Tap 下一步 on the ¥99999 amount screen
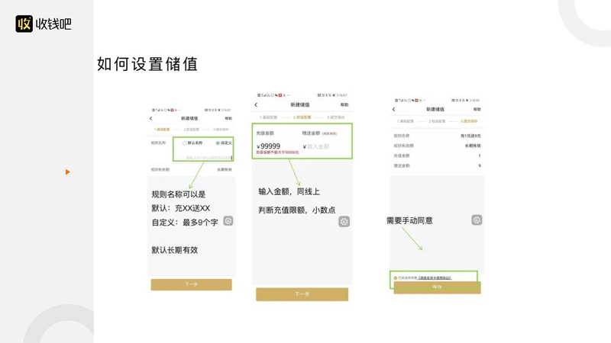The height and width of the screenshot is (343, 611). coord(302,294)
